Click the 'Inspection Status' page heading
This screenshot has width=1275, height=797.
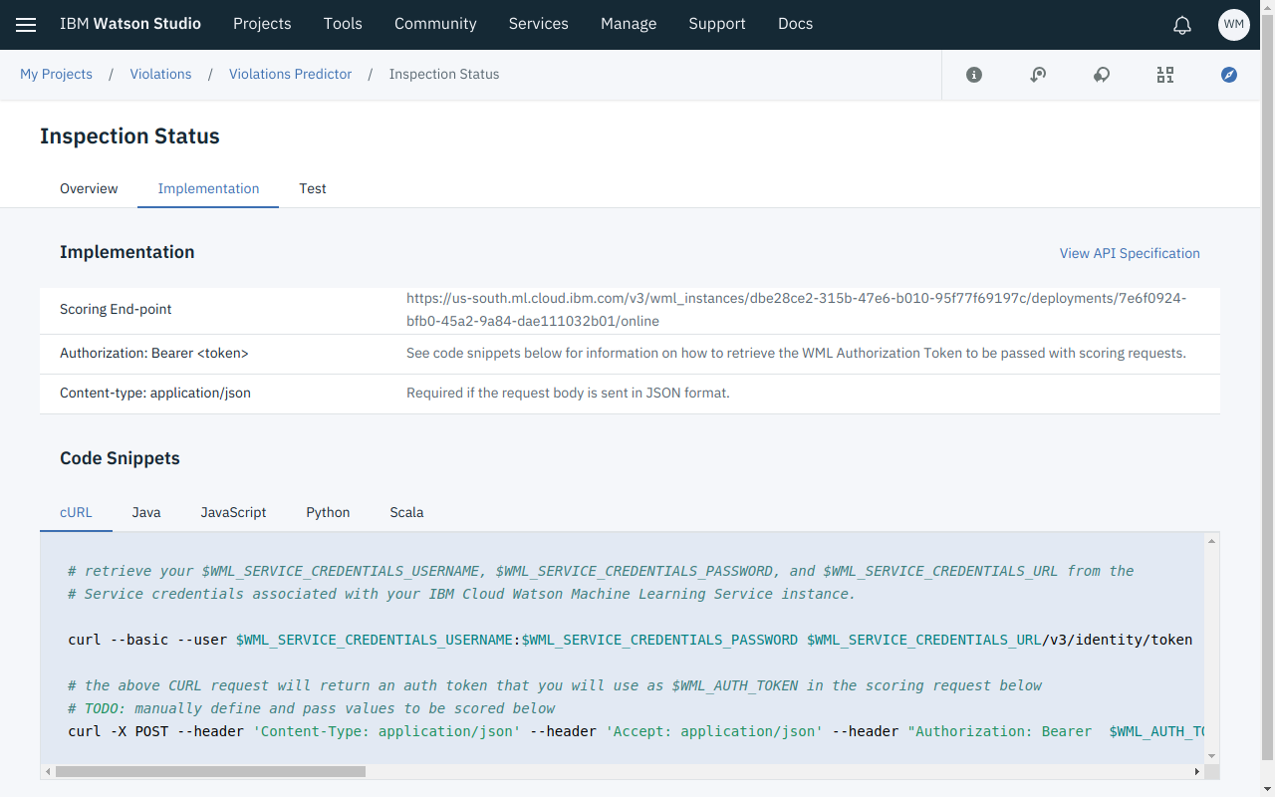(129, 136)
